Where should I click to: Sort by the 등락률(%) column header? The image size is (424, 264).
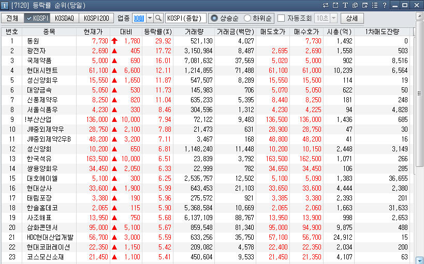[157, 32]
